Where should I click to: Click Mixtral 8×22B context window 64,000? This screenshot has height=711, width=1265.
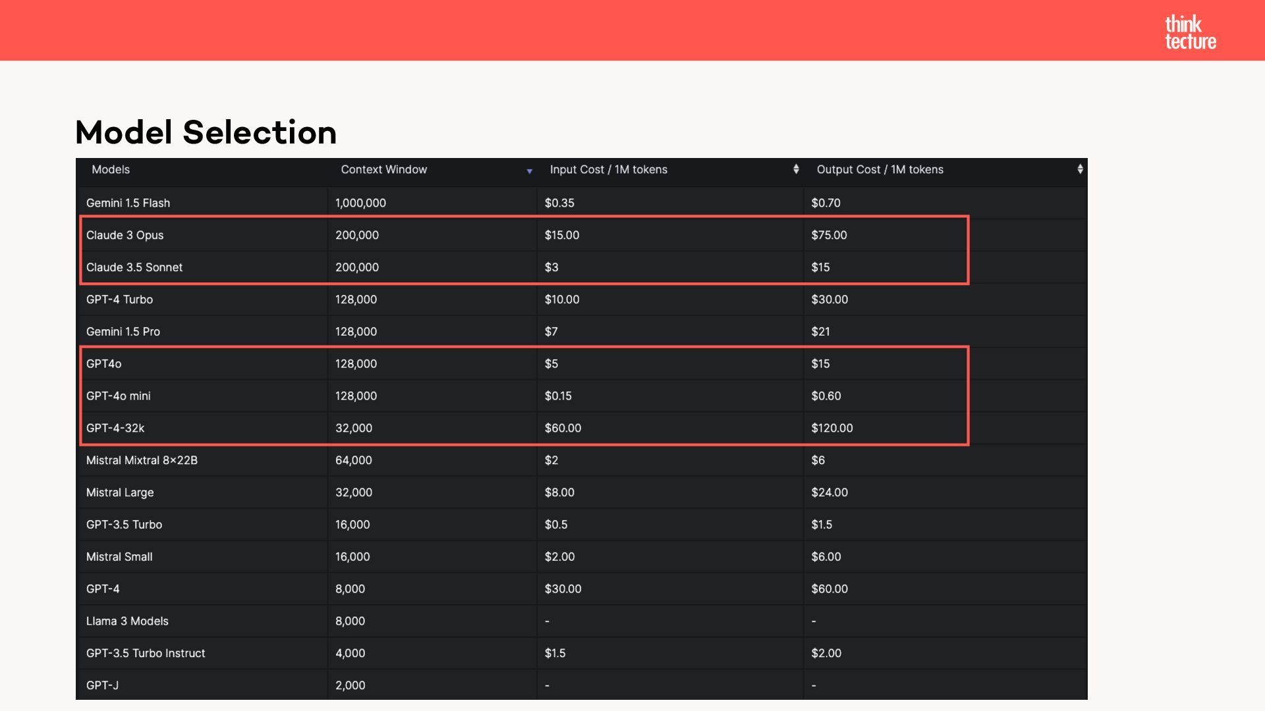point(353,460)
